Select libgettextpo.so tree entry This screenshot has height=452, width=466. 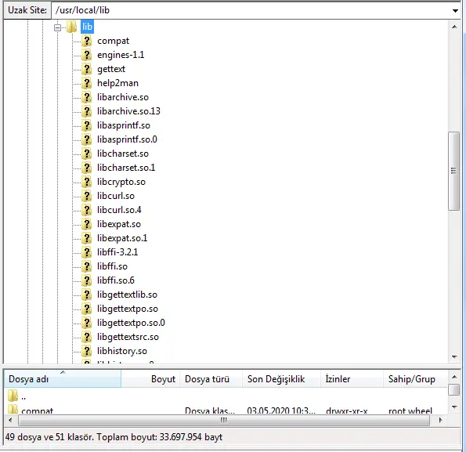[x=128, y=309]
